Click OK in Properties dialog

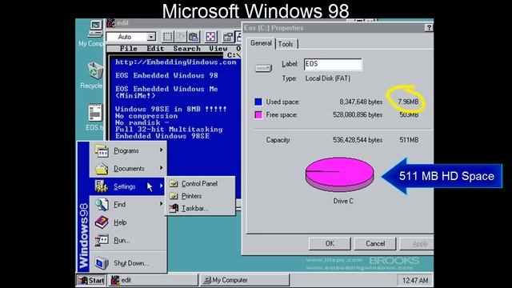point(330,243)
